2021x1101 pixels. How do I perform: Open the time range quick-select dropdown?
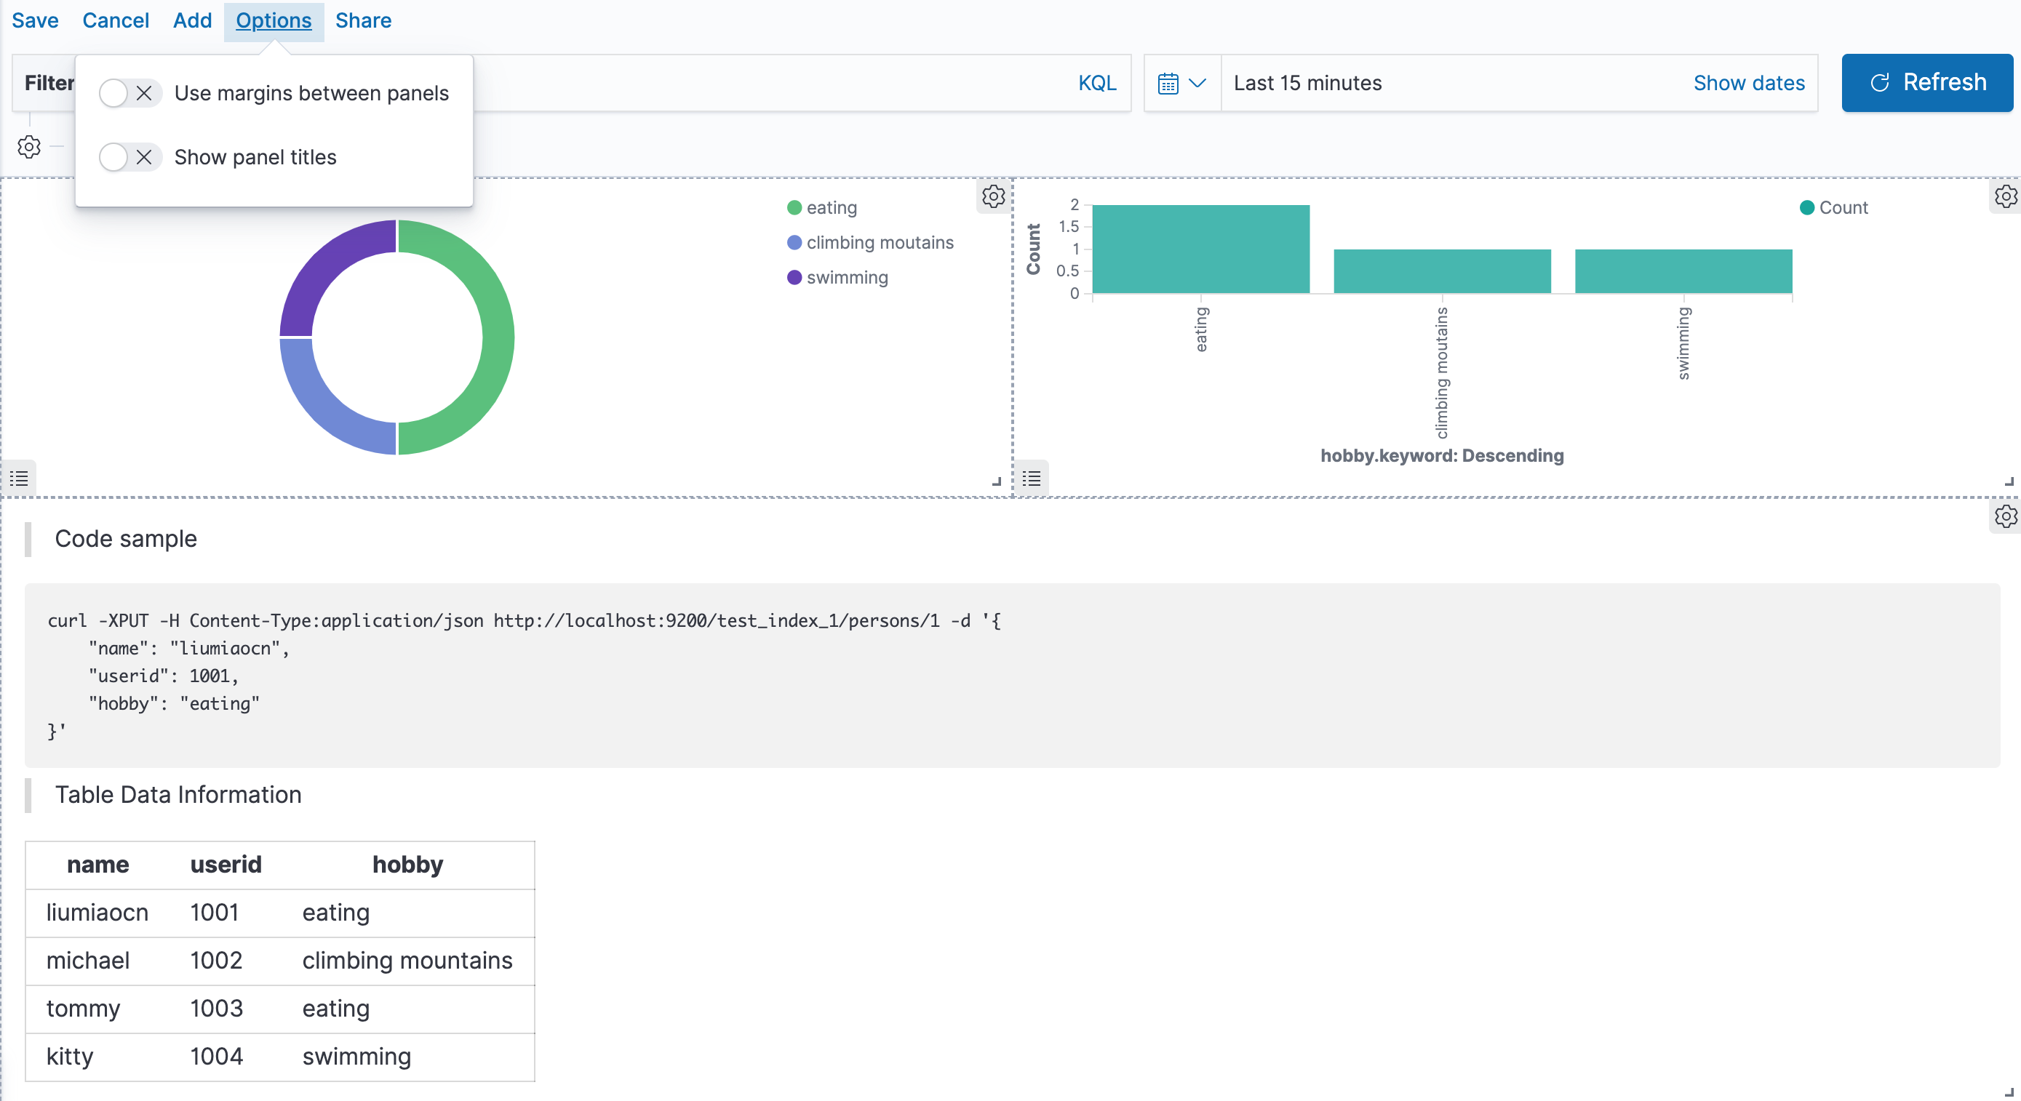pyautogui.click(x=1181, y=82)
